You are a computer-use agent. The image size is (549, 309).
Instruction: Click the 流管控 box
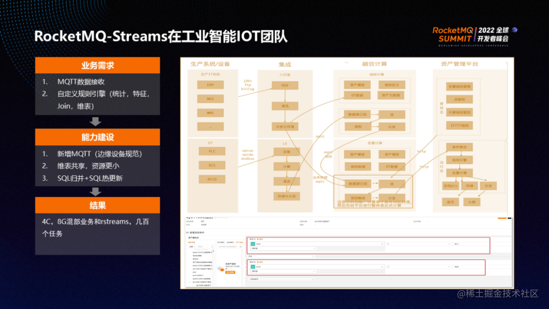460,100
